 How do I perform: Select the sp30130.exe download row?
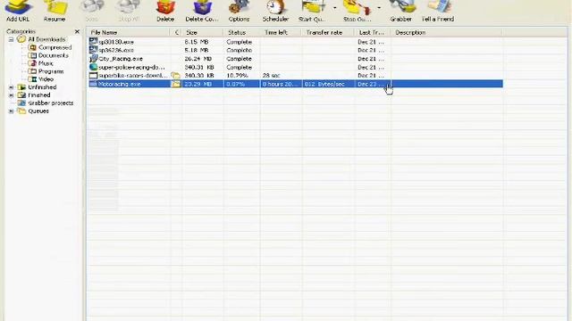tap(296, 42)
